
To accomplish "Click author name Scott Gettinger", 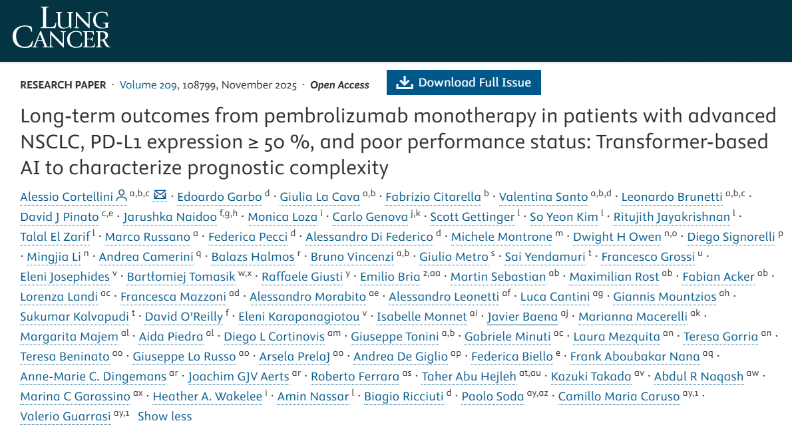I will (472, 217).
